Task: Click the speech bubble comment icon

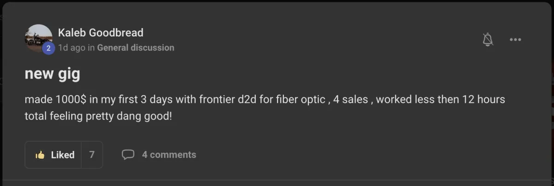Action: click(x=128, y=155)
